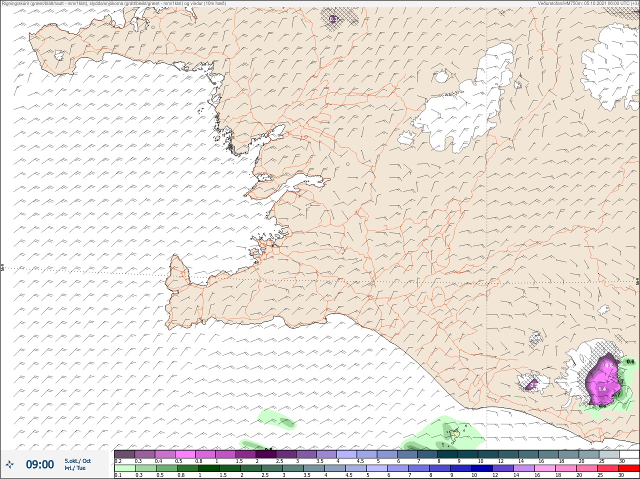
Task: Click the star logo beside the 09:00 time
Action: click(10, 464)
